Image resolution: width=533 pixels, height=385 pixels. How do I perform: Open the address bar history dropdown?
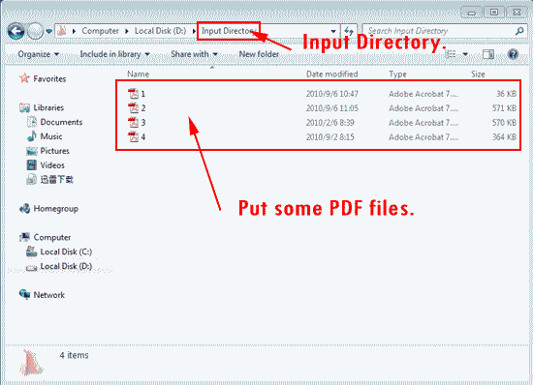pyautogui.click(x=333, y=31)
